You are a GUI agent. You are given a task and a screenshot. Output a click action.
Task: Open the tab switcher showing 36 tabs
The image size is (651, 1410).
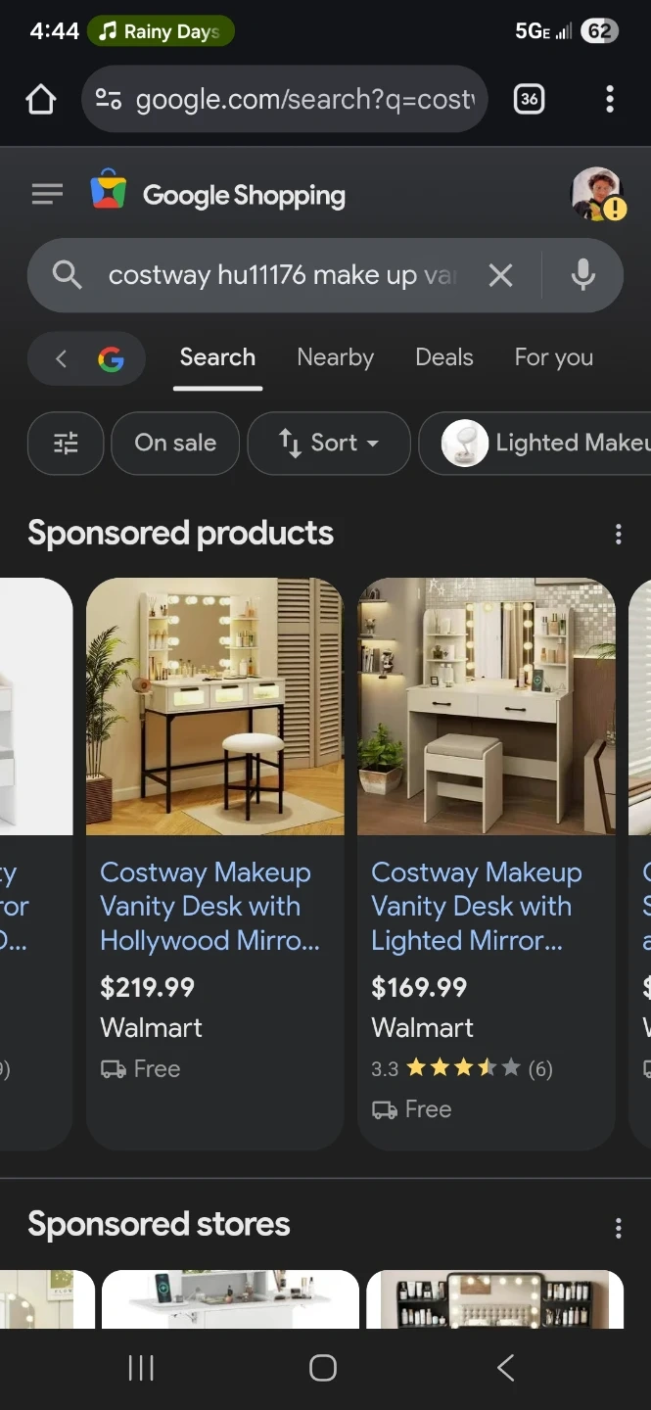(529, 99)
